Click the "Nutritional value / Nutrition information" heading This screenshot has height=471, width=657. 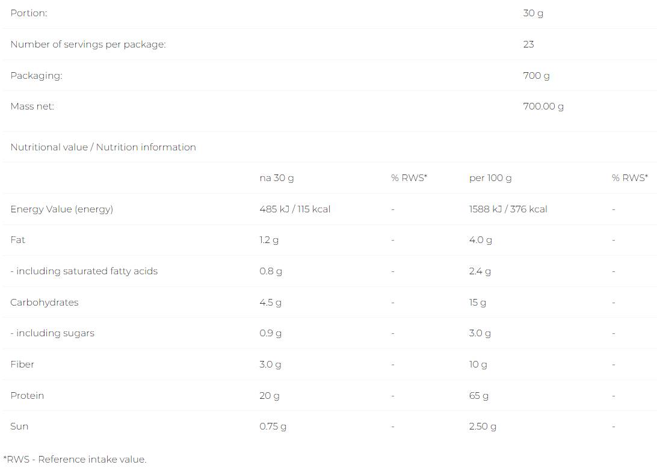[x=103, y=147]
